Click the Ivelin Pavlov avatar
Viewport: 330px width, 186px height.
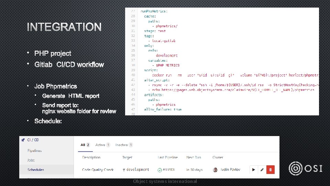coord(215,170)
